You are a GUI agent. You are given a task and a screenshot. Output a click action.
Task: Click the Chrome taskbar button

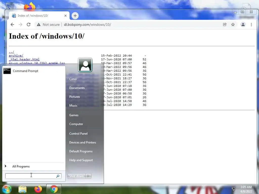(54, 189)
